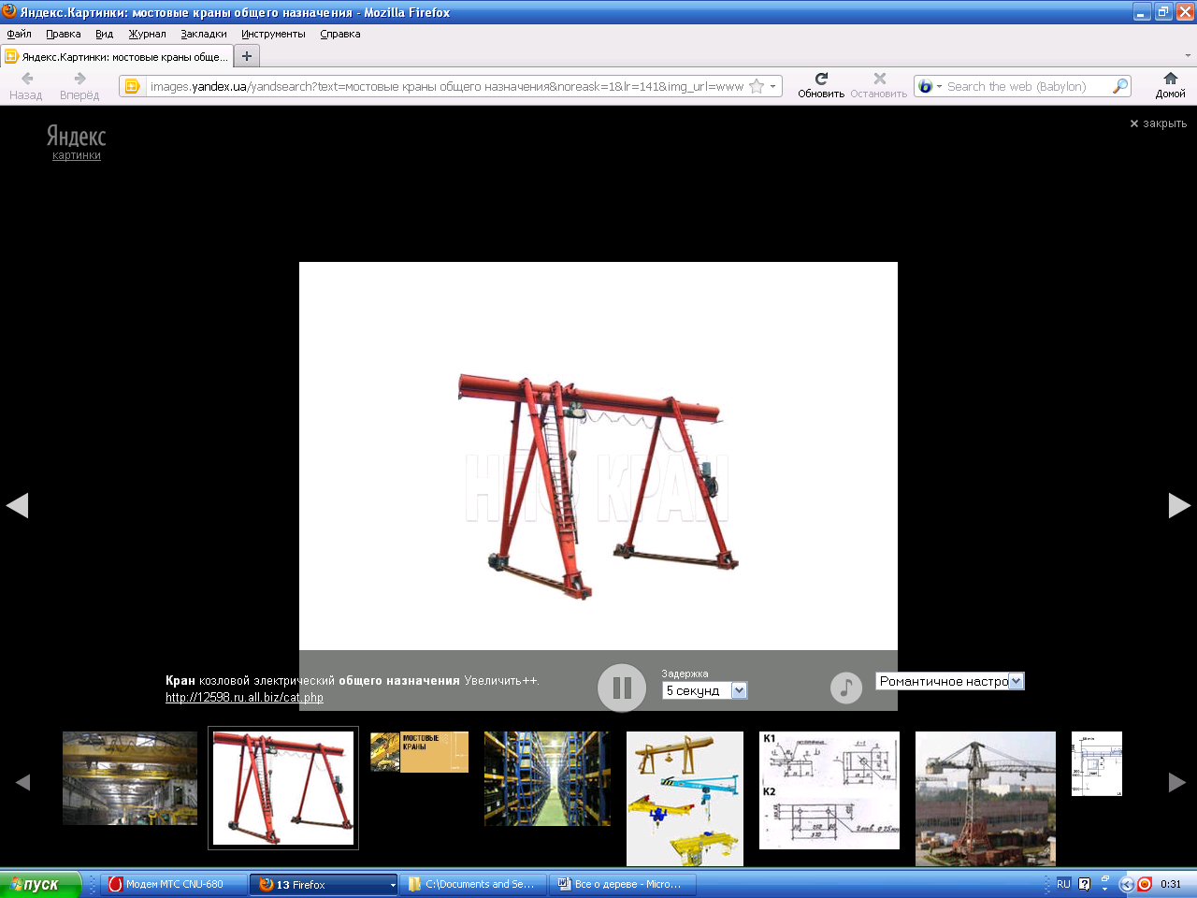The height and width of the screenshot is (898, 1197).
Task: Move thumbnail strip right with small arrow
Action: coord(1178,782)
